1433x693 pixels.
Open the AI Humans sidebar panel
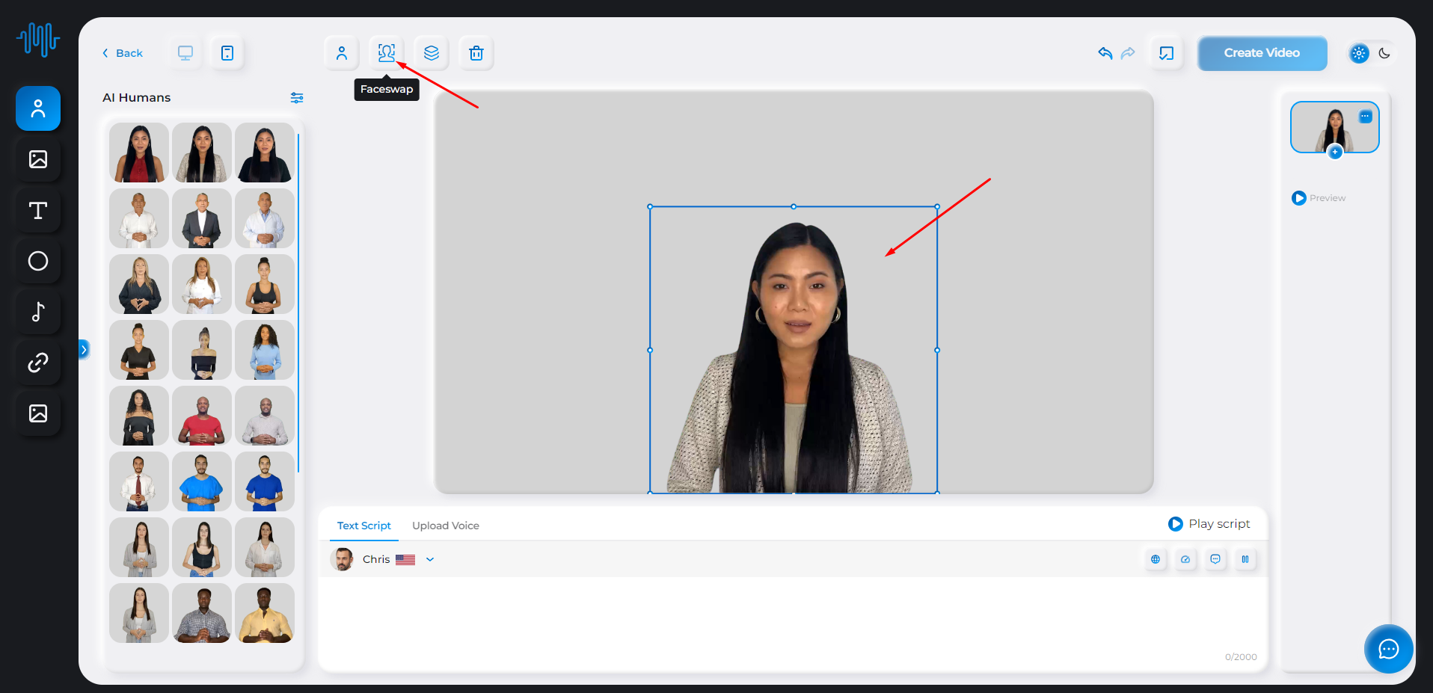point(38,108)
